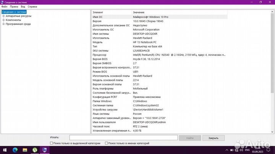Open the 'Файл' menu

pyautogui.click(x=4, y=7)
